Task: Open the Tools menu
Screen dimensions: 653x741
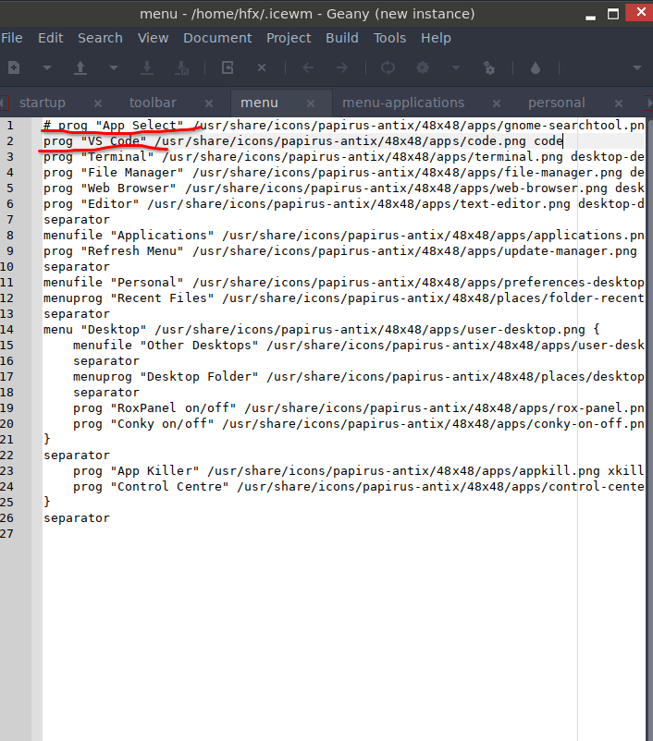Action: click(x=390, y=38)
